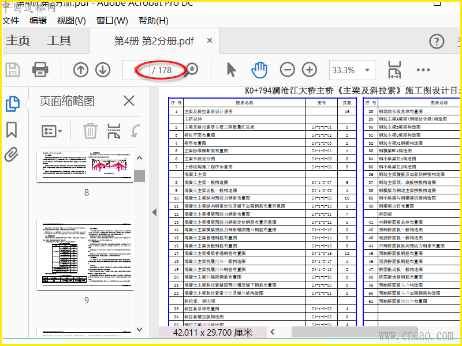This screenshot has height=346, width=462.
Task: Click the fit page scrolling icon
Action: coord(394,70)
